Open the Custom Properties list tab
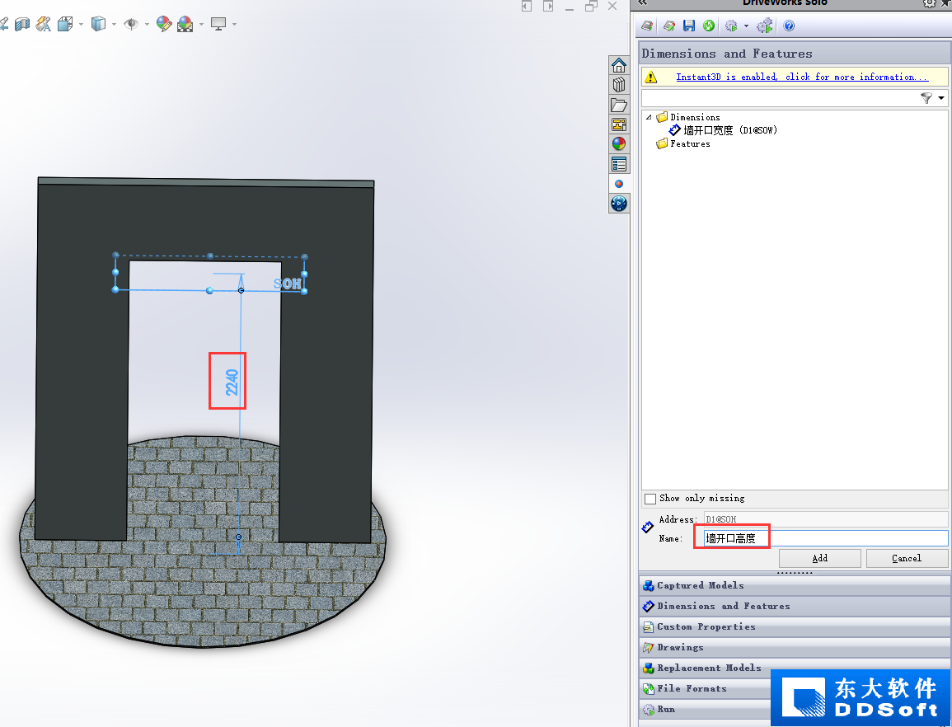Viewport: 952px width, 727px height. pyautogui.click(x=619, y=164)
